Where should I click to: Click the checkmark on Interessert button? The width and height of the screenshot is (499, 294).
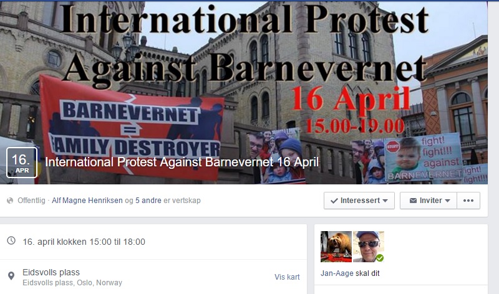coord(334,201)
